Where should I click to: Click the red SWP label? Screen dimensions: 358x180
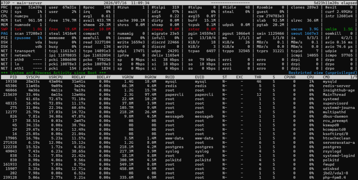pos(4,29)
